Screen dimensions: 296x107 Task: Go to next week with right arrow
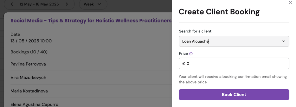click(67, 4)
